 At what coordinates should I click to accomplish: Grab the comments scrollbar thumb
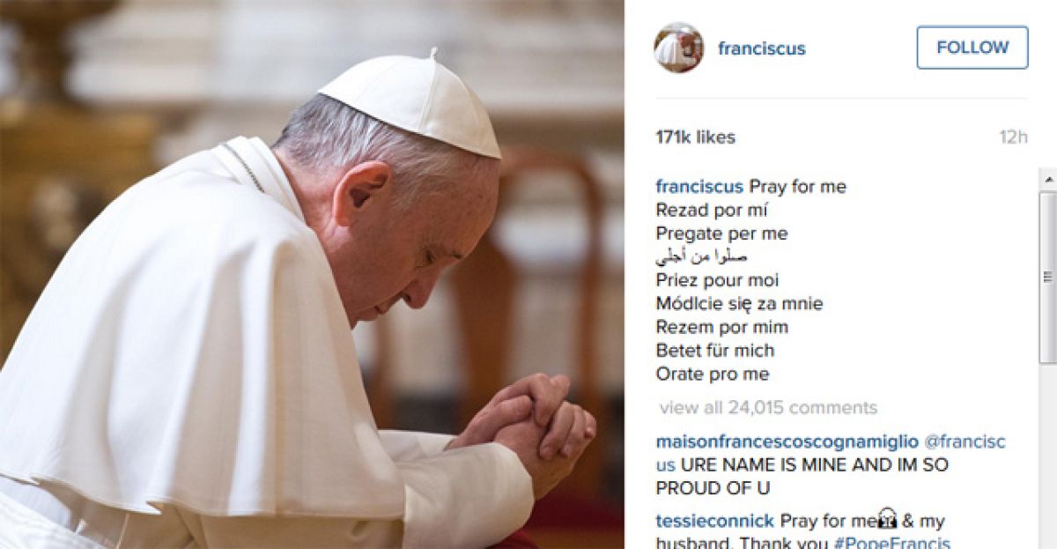click(1048, 277)
